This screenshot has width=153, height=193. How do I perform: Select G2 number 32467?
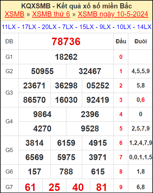(x=90, y=71)
